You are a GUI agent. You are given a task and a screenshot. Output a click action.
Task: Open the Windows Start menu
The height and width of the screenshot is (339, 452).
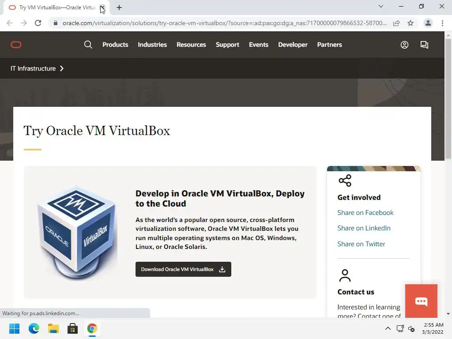[x=15, y=328]
